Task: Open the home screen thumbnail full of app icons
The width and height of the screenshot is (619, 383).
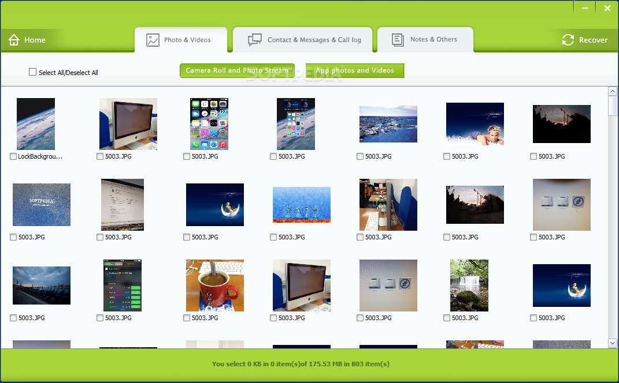Action: coord(209,124)
